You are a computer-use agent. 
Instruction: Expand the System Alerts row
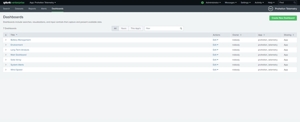coord(6,65)
